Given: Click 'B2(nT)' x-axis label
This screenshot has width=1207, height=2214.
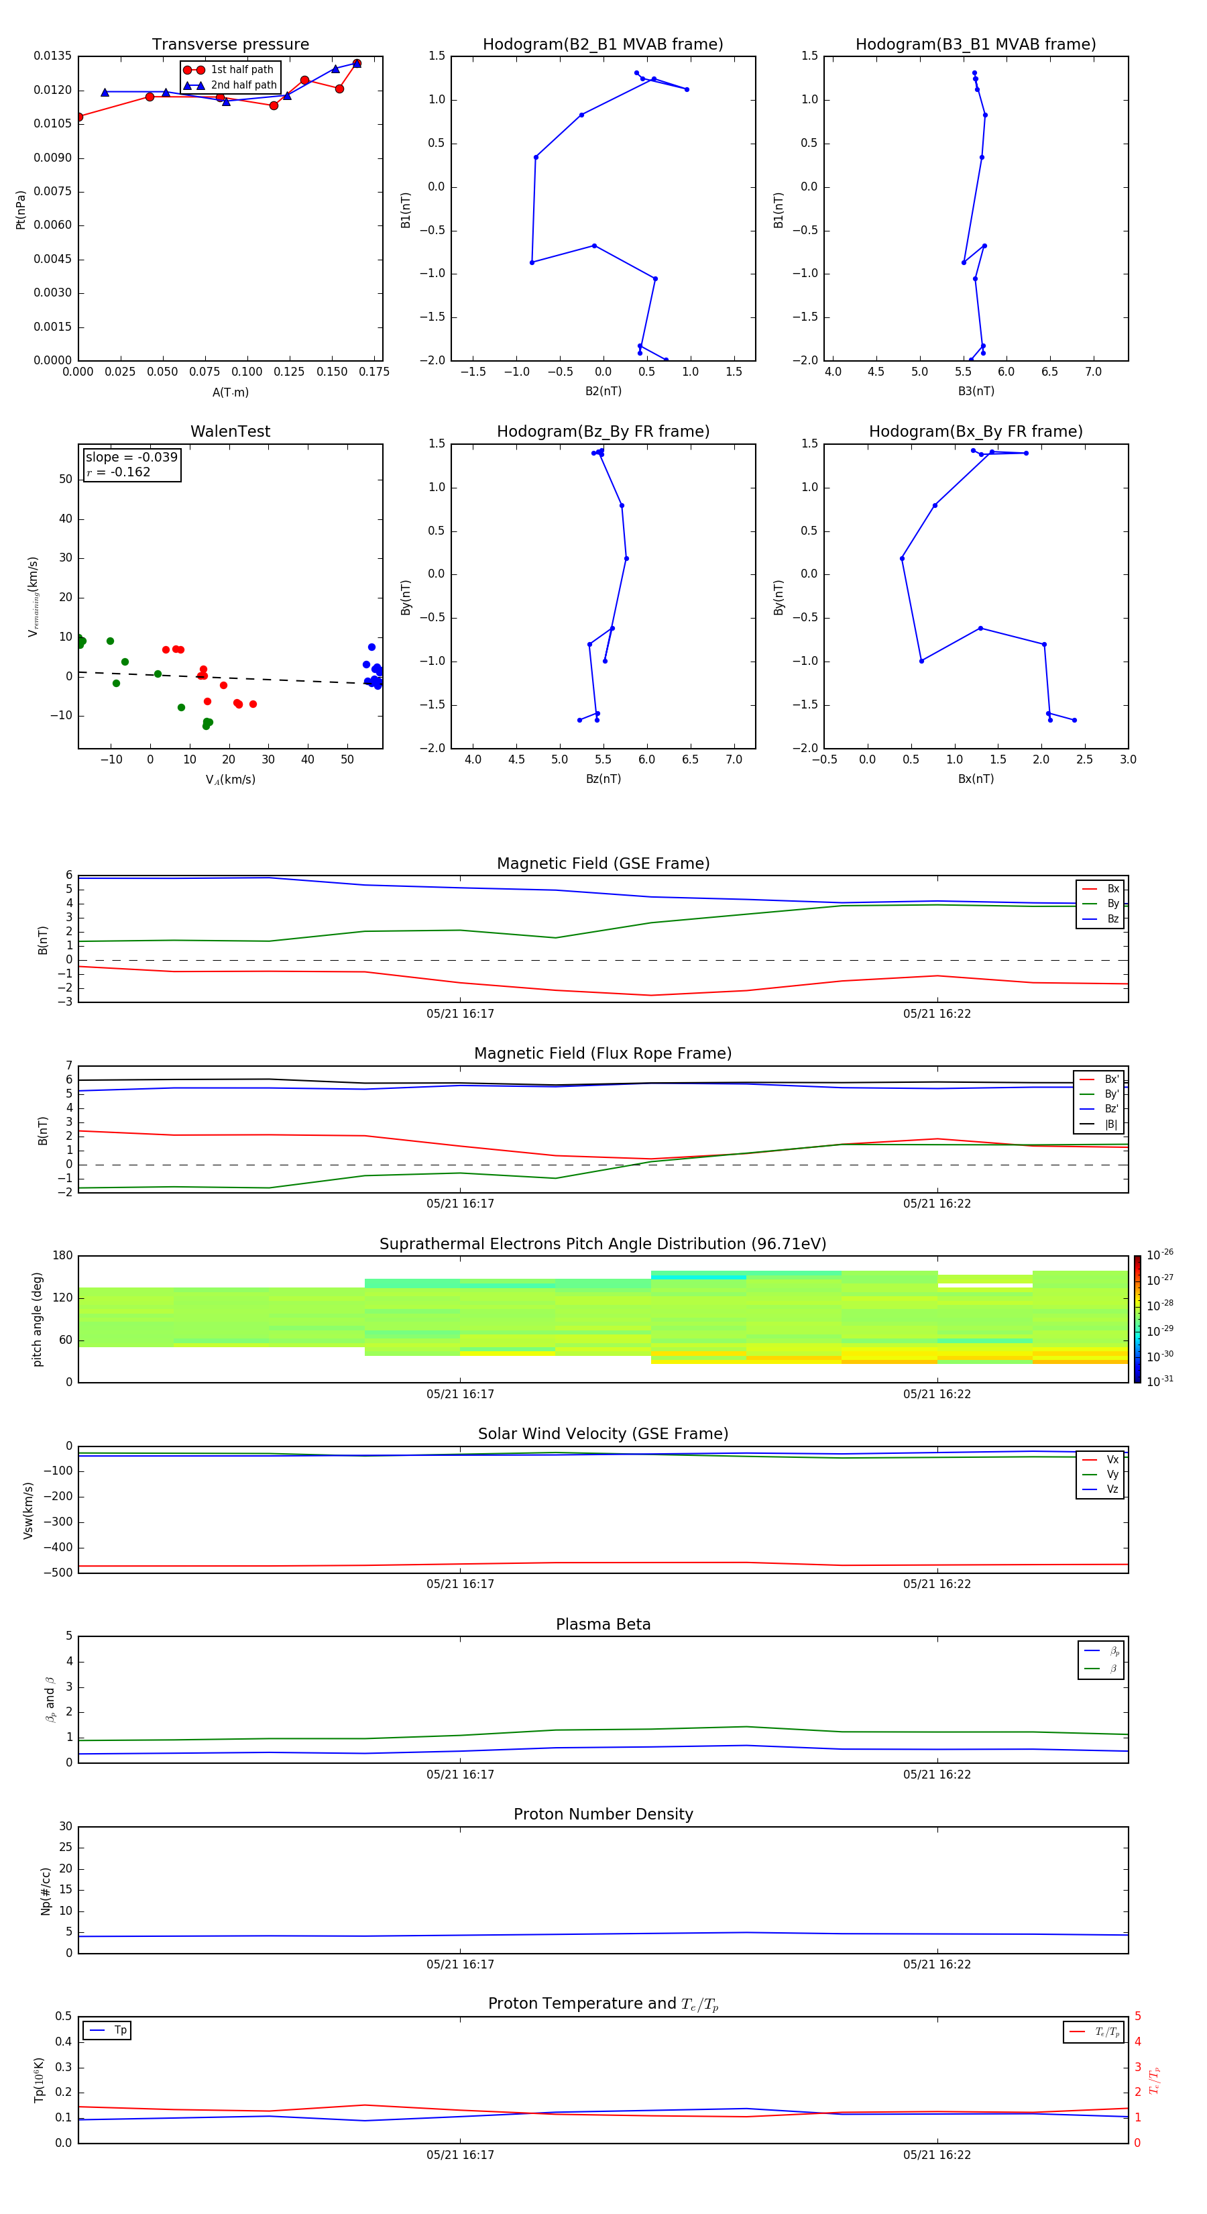Looking at the screenshot, I should click(x=603, y=391).
